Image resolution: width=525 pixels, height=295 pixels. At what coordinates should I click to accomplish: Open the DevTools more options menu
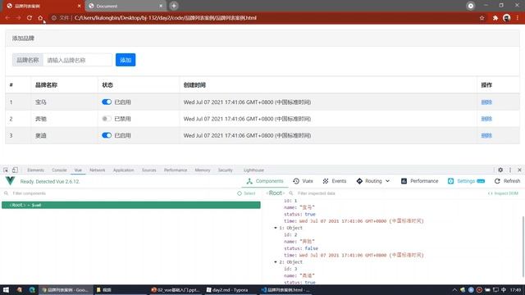click(510, 170)
